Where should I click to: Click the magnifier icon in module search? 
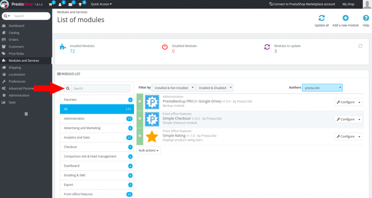point(68,88)
